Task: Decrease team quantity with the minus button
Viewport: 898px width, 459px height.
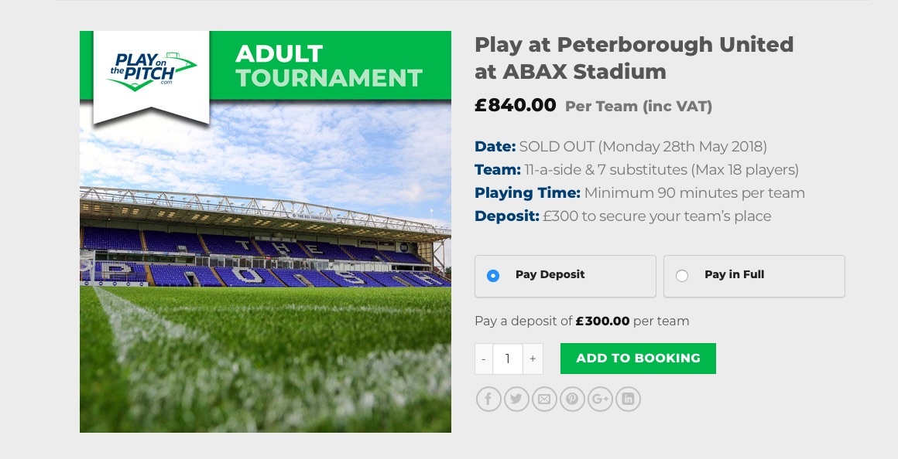Action: (x=484, y=359)
